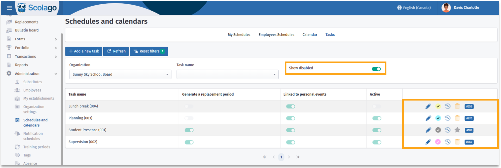Toggle replacement period for Lunch break (004)

click(189, 106)
